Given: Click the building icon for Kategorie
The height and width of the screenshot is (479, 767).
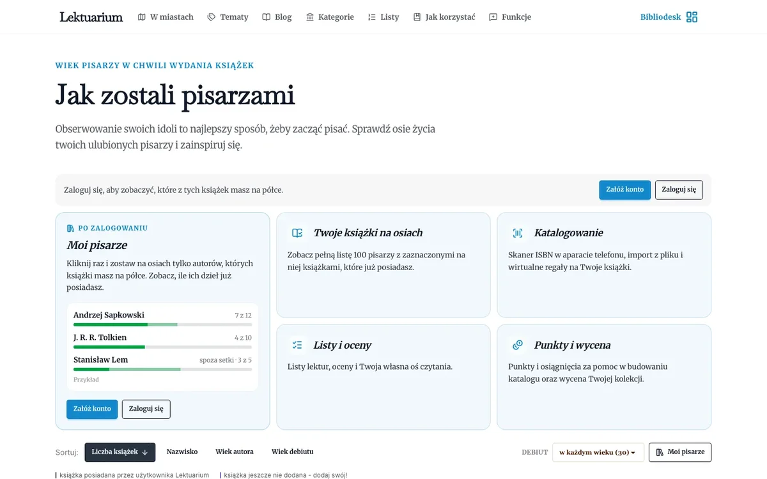Looking at the screenshot, I should [x=310, y=17].
